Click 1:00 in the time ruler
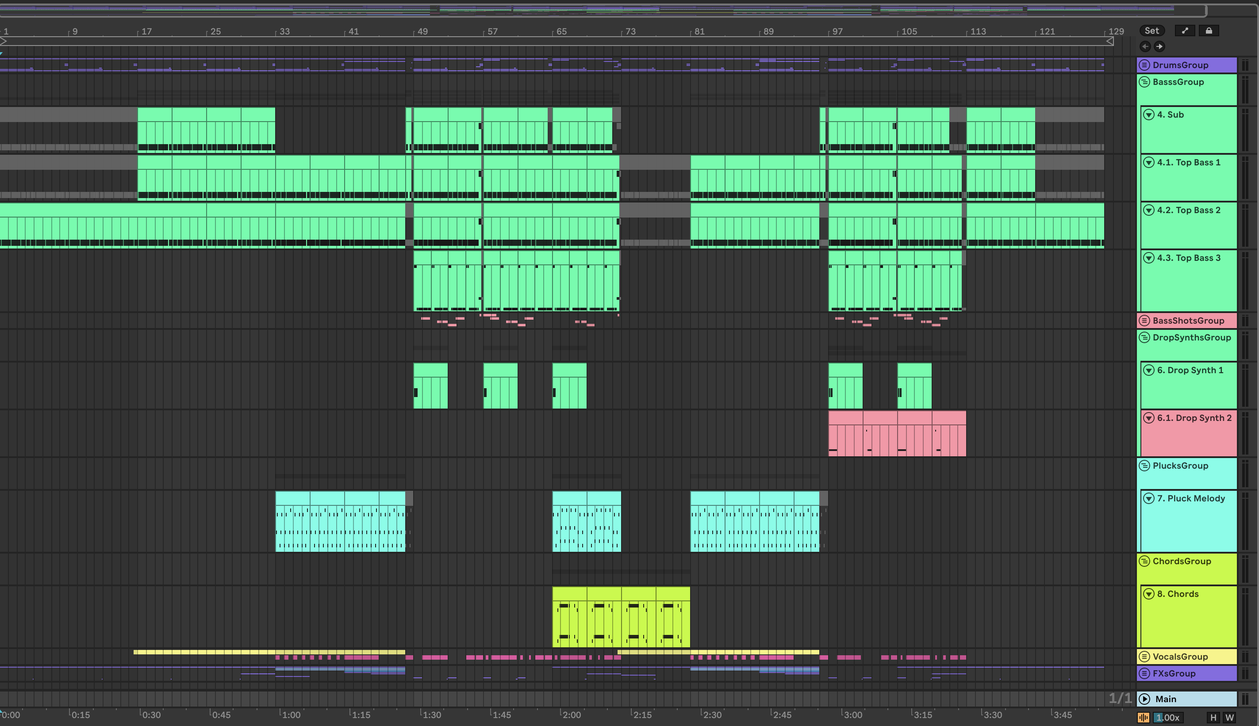Screen dimensions: 1259x726 tap(292, 715)
